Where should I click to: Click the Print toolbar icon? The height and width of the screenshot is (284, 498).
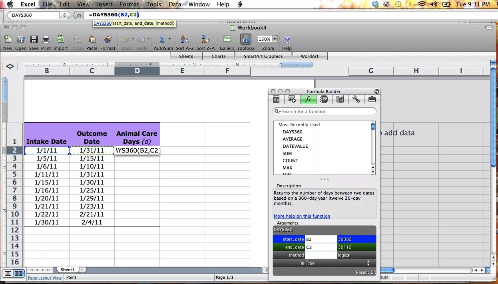point(46,39)
